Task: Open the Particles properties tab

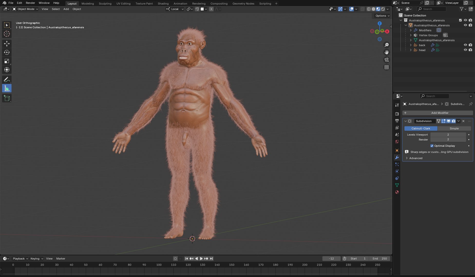Action: (397, 164)
